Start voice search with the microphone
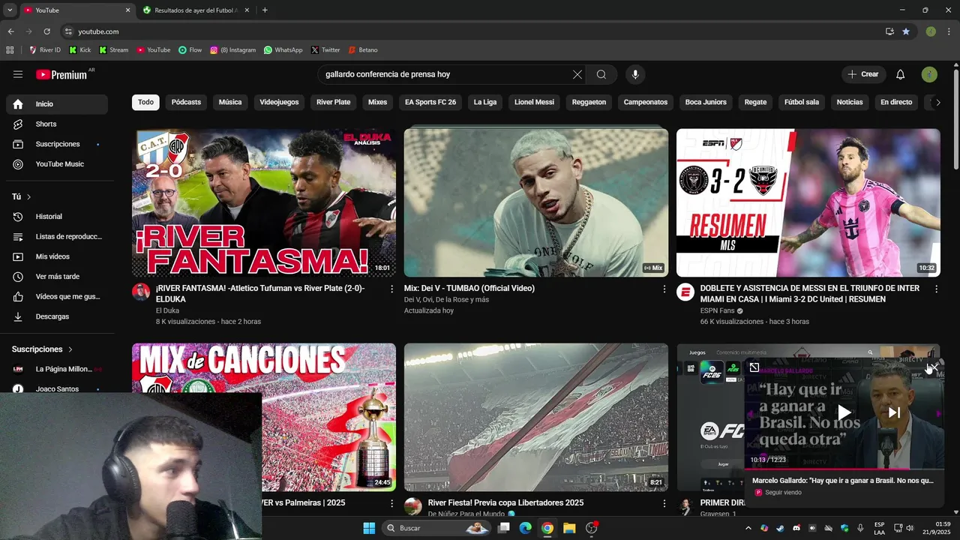960x540 pixels. (x=635, y=74)
